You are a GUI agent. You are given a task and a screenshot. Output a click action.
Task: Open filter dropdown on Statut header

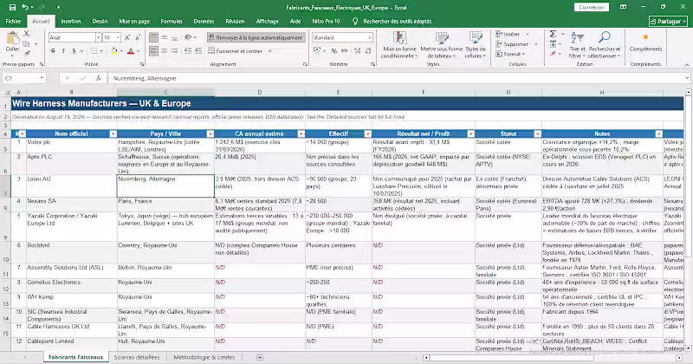pos(537,134)
